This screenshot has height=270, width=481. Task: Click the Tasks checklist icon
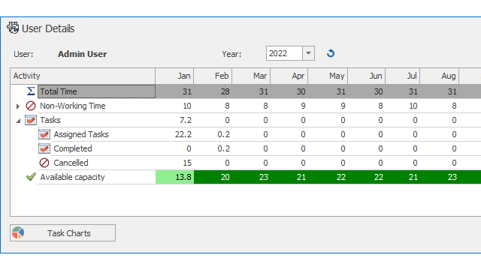click(x=31, y=120)
